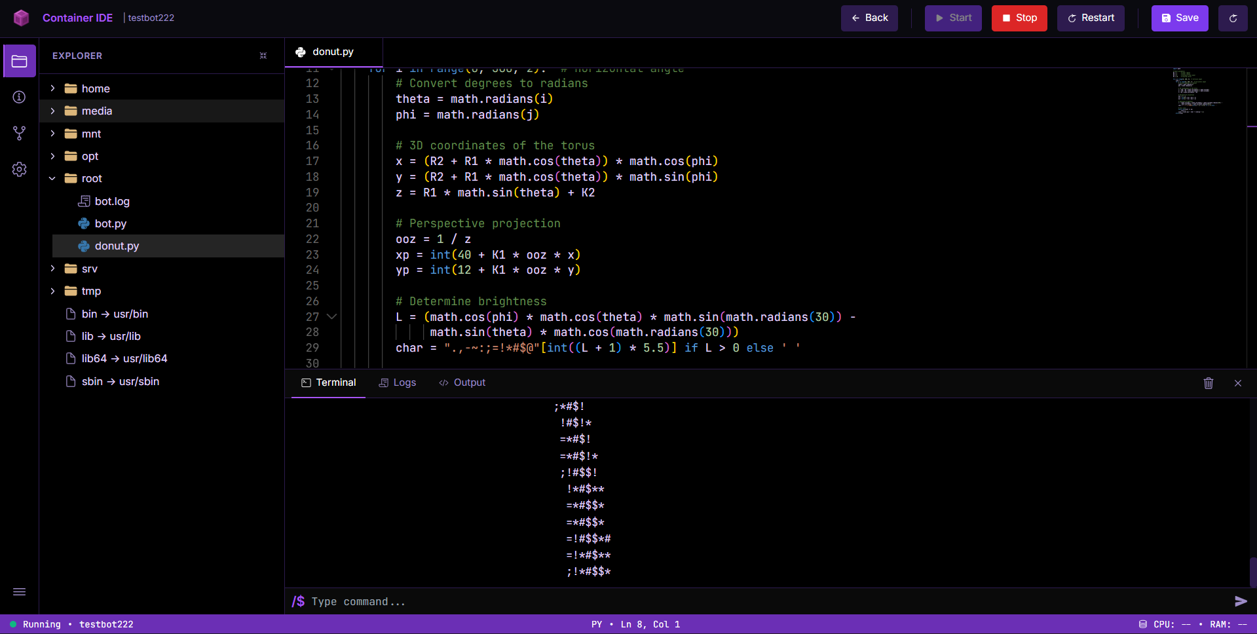Click line number 22 in the gutter
Viewport: 1257px width, 634px height.
312,239
